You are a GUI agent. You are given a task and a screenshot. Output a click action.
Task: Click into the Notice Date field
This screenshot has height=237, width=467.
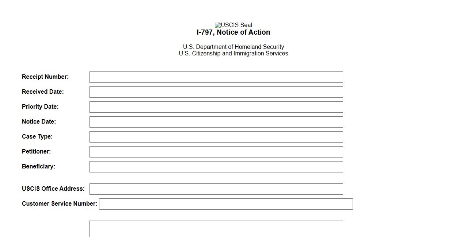pyautogui.click(x=216, y=122)
